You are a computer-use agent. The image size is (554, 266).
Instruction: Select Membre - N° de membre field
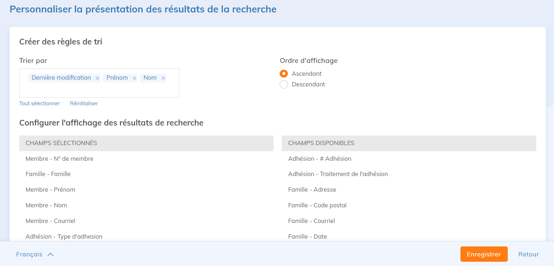(x=59, y=159)
